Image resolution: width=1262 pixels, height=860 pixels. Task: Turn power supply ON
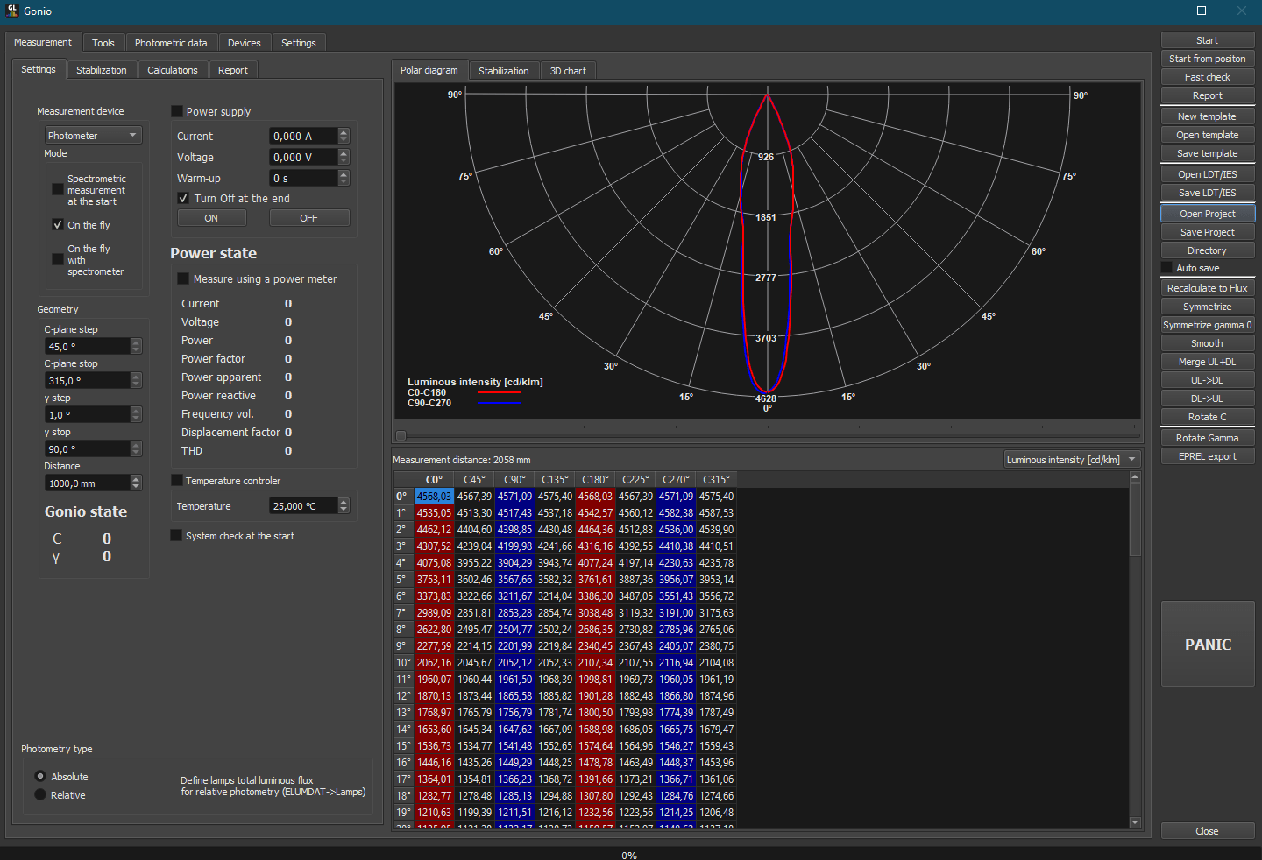coord(211,218)
